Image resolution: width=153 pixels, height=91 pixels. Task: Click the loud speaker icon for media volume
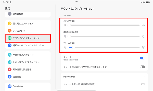(x=143, y=25)
